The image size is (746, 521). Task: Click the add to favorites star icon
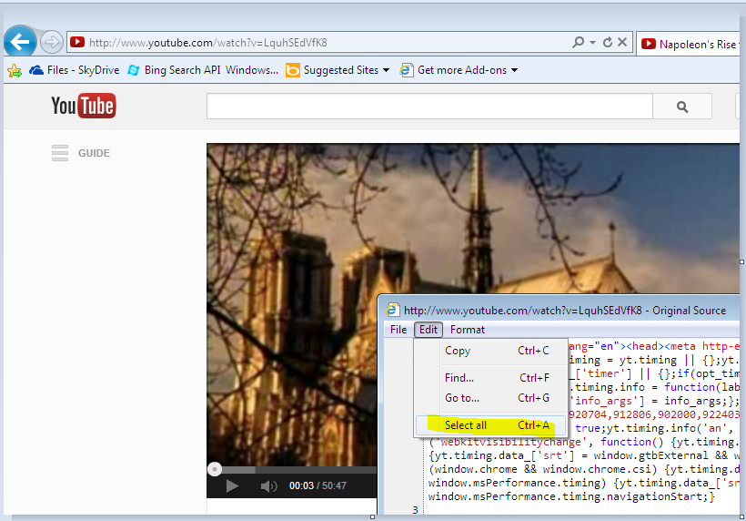(15, 70)
